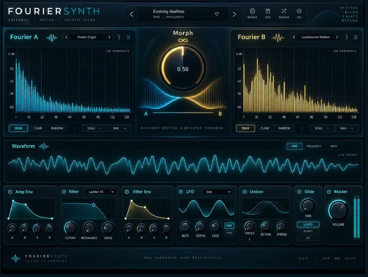Clear the Fourier B spectrum
The width and height of the screenshot is (368, 277).
click(265, 128)
